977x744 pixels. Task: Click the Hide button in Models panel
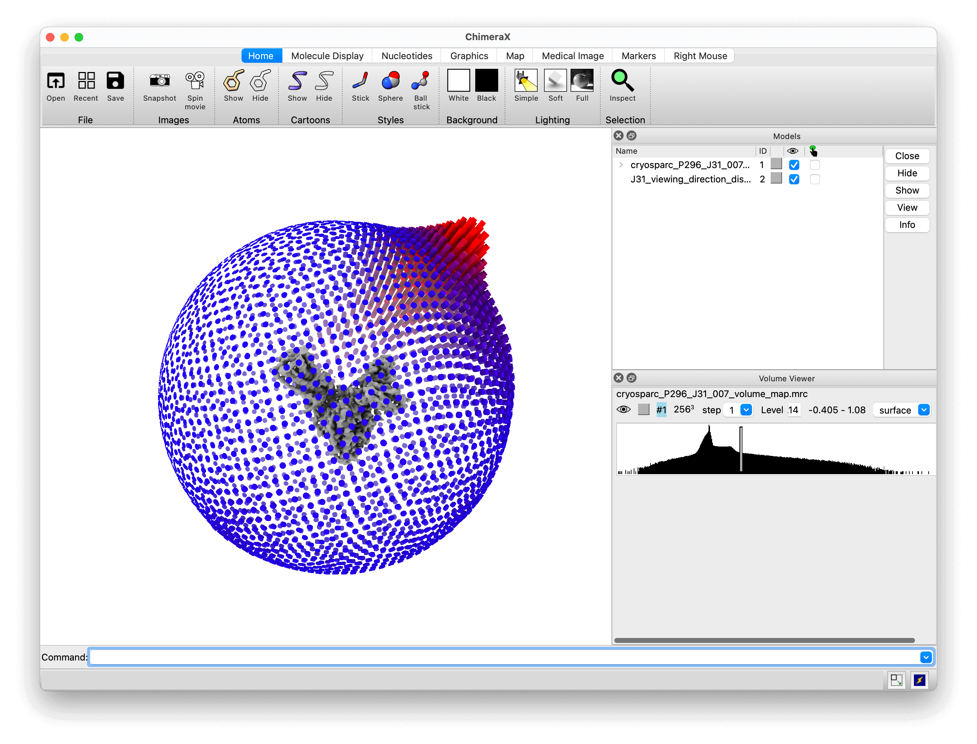[x=907, y=173]
